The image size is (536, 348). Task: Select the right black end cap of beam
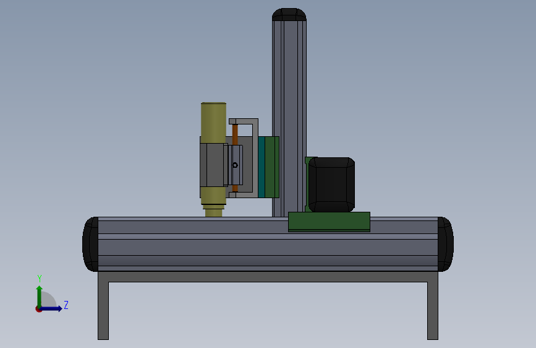(446, 244)
